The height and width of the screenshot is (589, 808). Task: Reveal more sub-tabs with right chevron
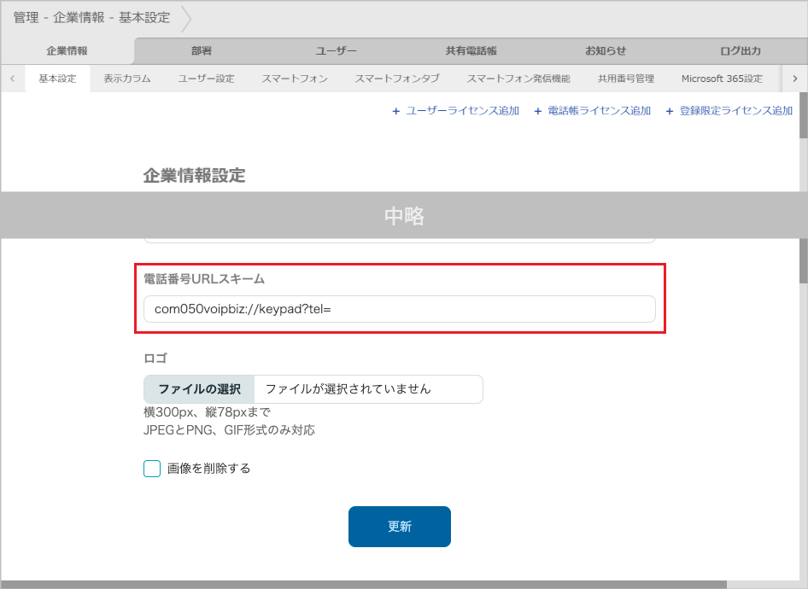pyautogui.click(x=794, y=78)
